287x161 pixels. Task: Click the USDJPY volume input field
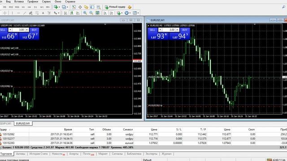point(18,30)
